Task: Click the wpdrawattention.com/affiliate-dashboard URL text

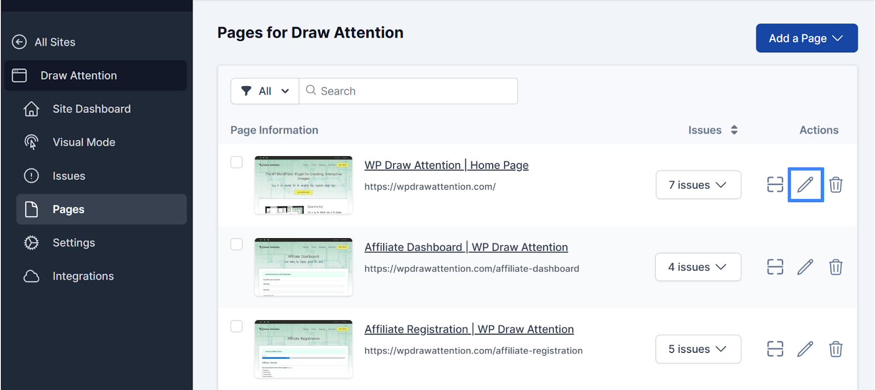Action: 471,268
